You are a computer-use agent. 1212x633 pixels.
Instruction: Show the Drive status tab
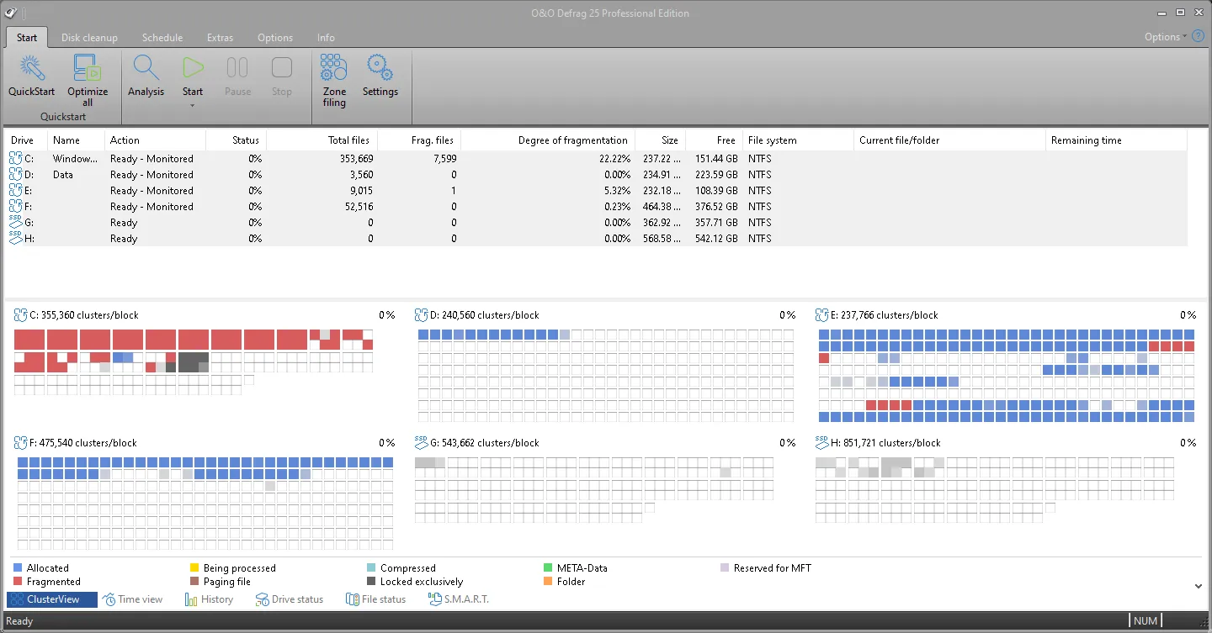pos(289,599)
